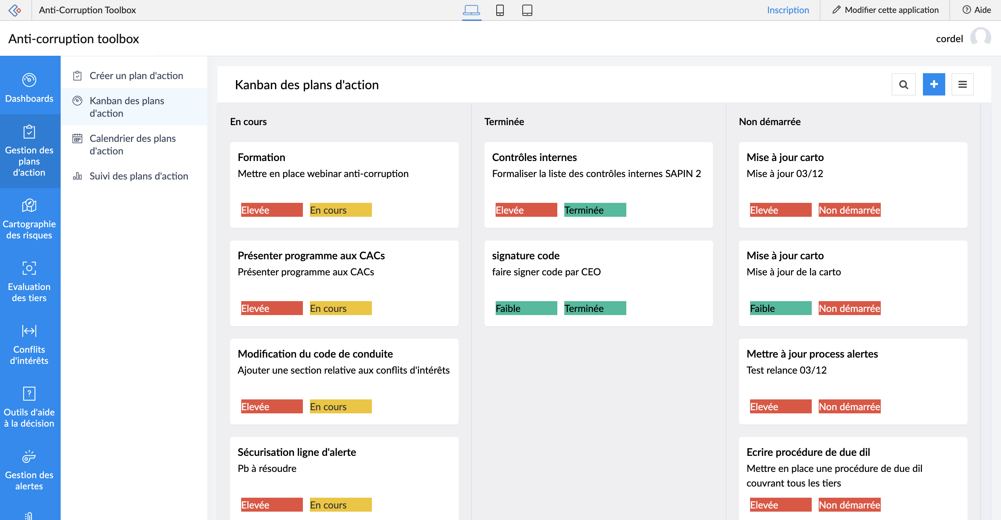Click En cours tag on Sécurisation ligne d'alerte
Image resolution: width=1001 pixels, height=520 pixels.
[341, 505]
